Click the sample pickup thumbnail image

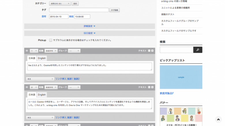coord(181,77)
